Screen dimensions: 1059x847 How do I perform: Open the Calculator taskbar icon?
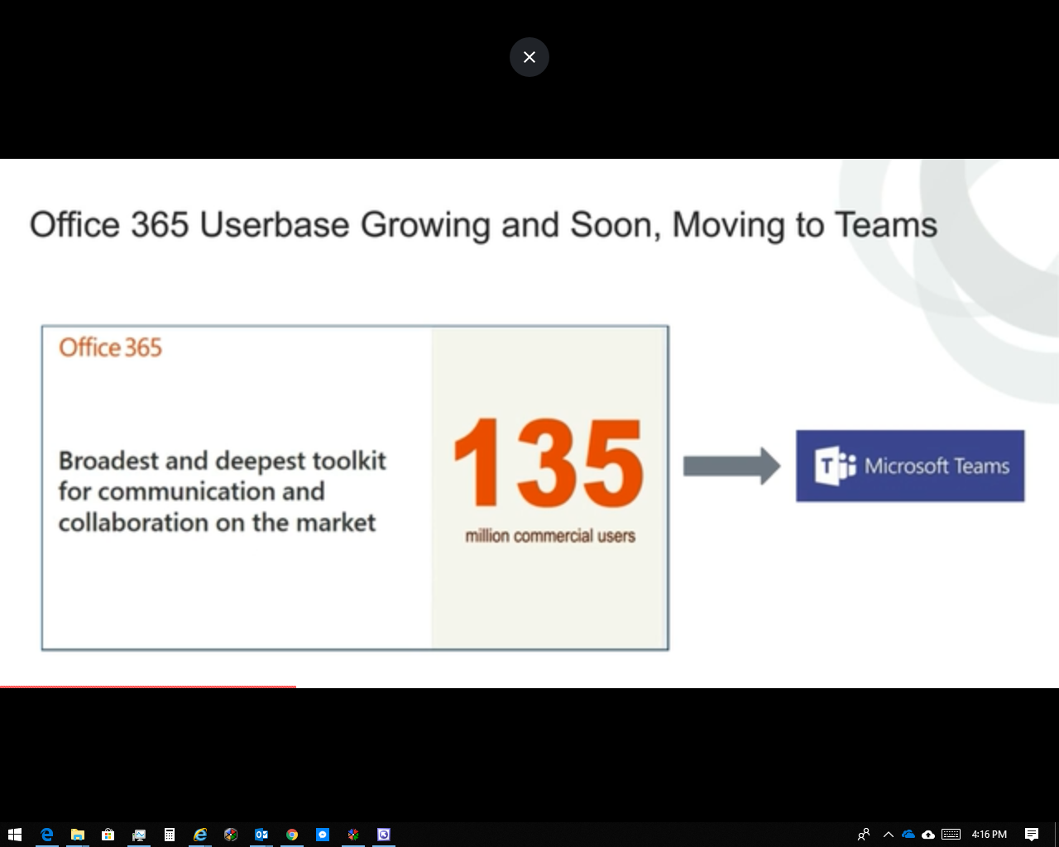[169, 835]
